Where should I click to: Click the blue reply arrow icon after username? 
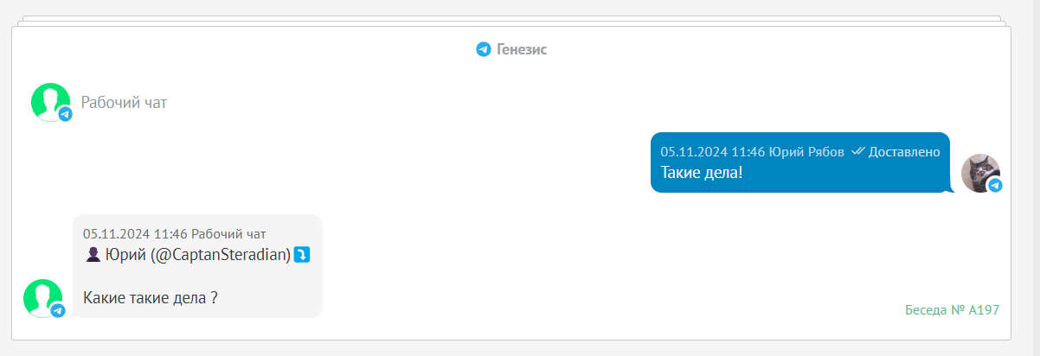(x=302, y=254)
